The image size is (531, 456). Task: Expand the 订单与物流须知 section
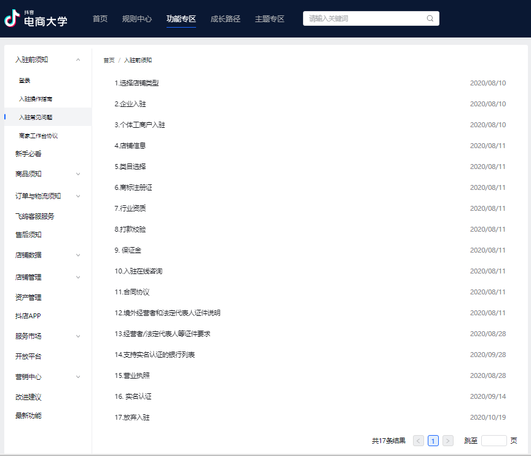[x=78, y=196]
